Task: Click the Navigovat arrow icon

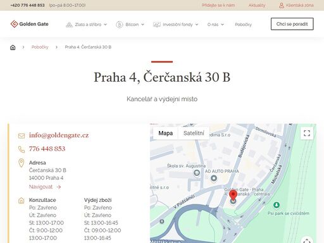Action: [59, 187]
